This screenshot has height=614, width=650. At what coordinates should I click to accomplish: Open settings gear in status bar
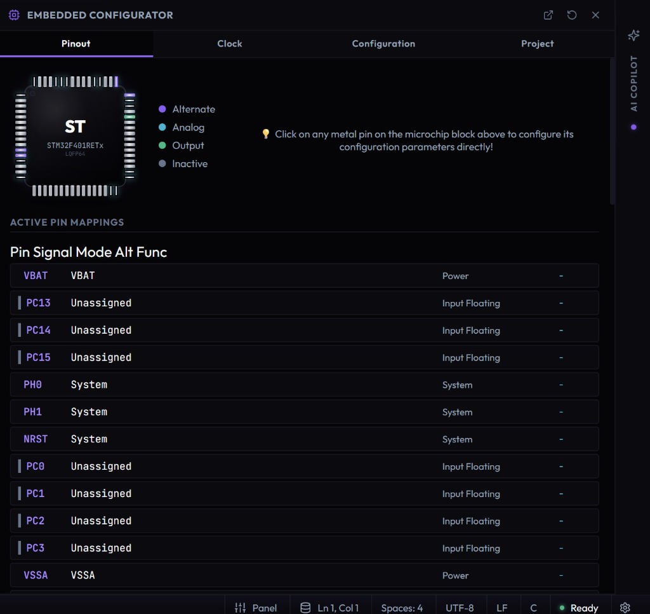(x=625, y=608)
